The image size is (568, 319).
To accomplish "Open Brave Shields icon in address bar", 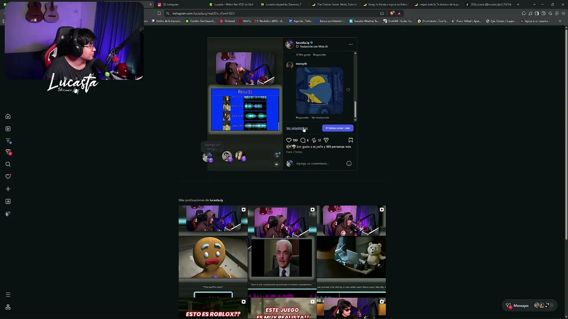I will click(x=392, y=13).
